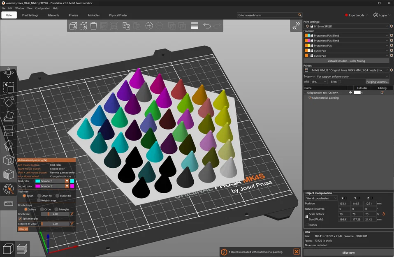This screenshot has width=394, height=257.
Task: Select the Bucket fill radio button
Action: click(x=57, y=196)
